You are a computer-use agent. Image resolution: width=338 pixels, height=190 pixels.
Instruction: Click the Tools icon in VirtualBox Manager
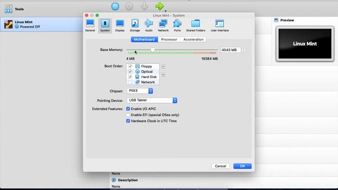(x=8, y=9)
